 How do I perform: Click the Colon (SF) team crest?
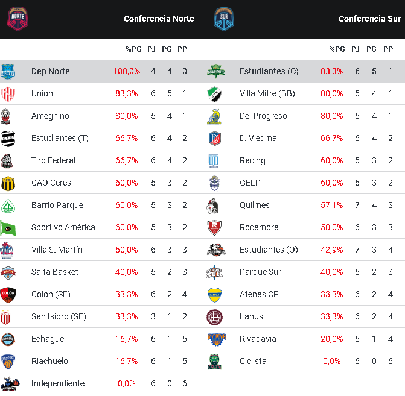pos(8,295)
